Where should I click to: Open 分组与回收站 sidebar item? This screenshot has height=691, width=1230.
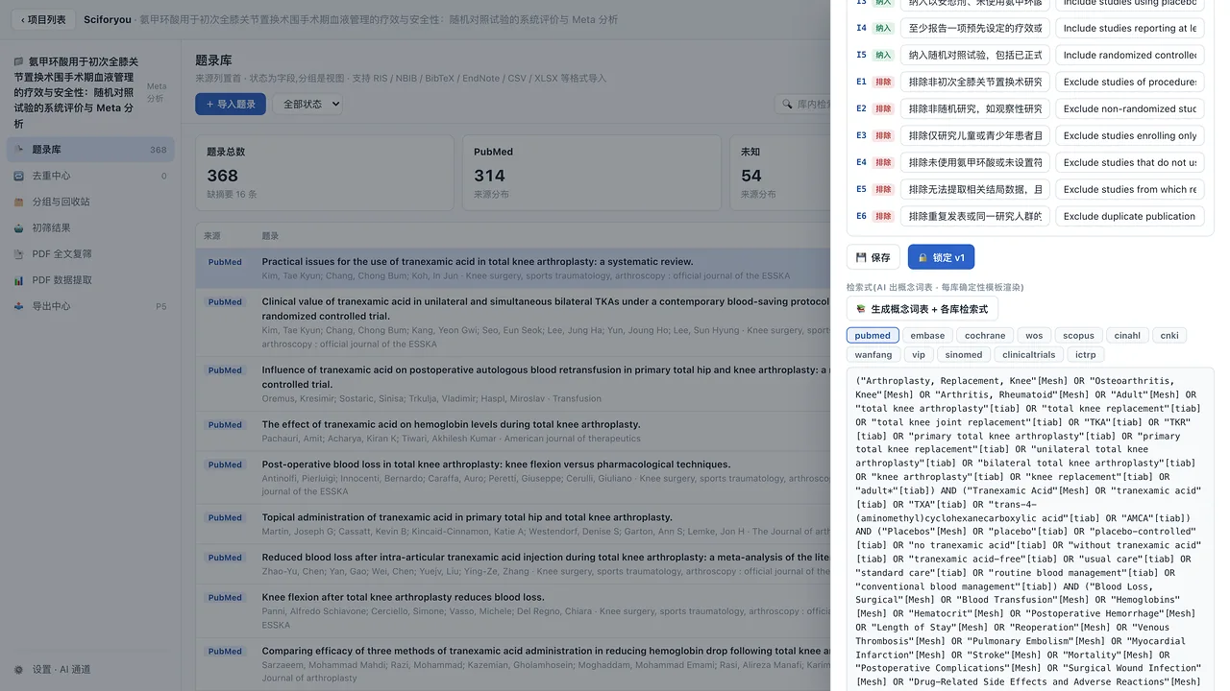[90, 202]
